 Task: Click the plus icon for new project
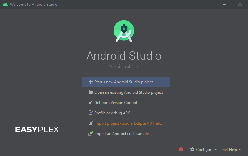point(91,82)
